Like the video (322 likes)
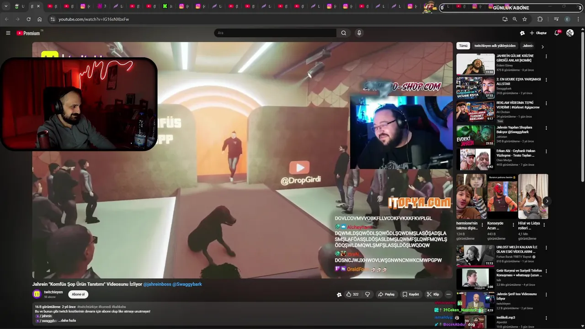This screenshot has width=585, height=329. [x=352, y=294]
